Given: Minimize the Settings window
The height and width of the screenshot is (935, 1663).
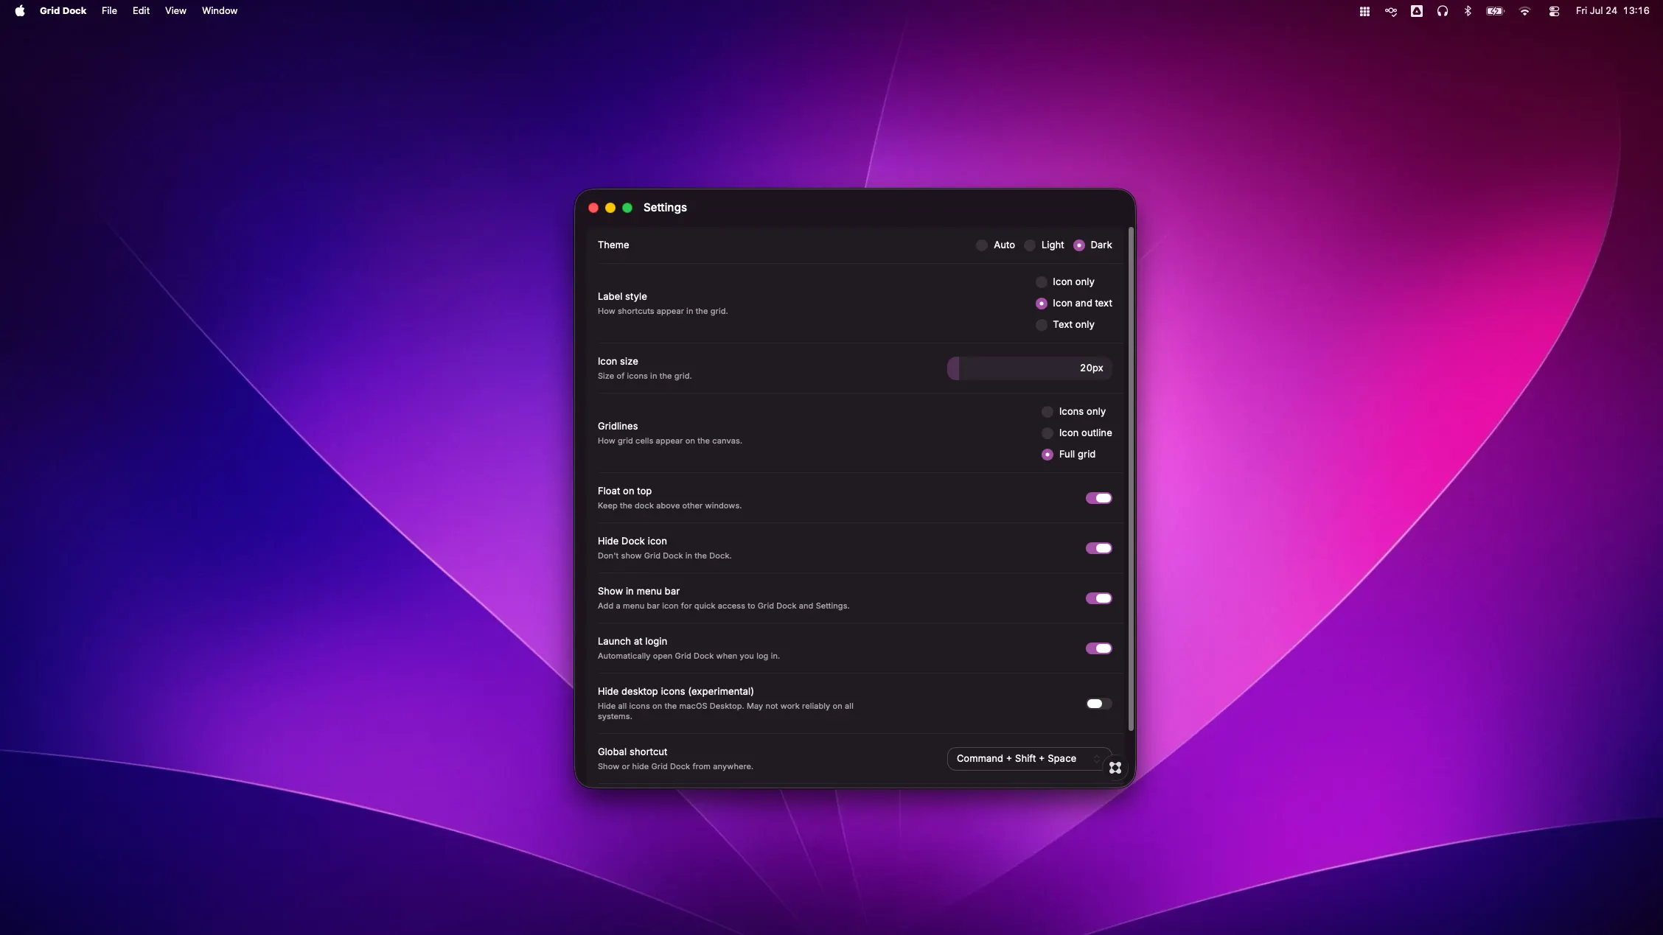Looking at the screenshot, I should pos(610,208).
